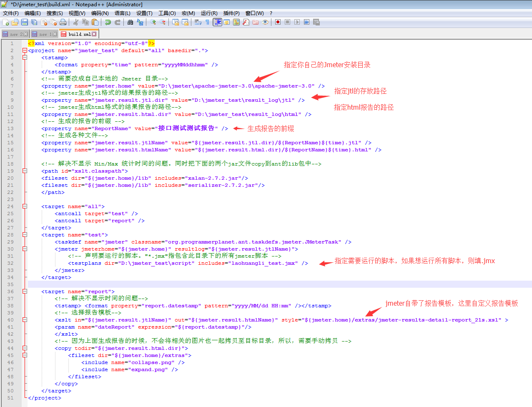Collapse the target name="all" fold marker
The width and height of the screenshot is (532, 407).
tap(25, 206)
